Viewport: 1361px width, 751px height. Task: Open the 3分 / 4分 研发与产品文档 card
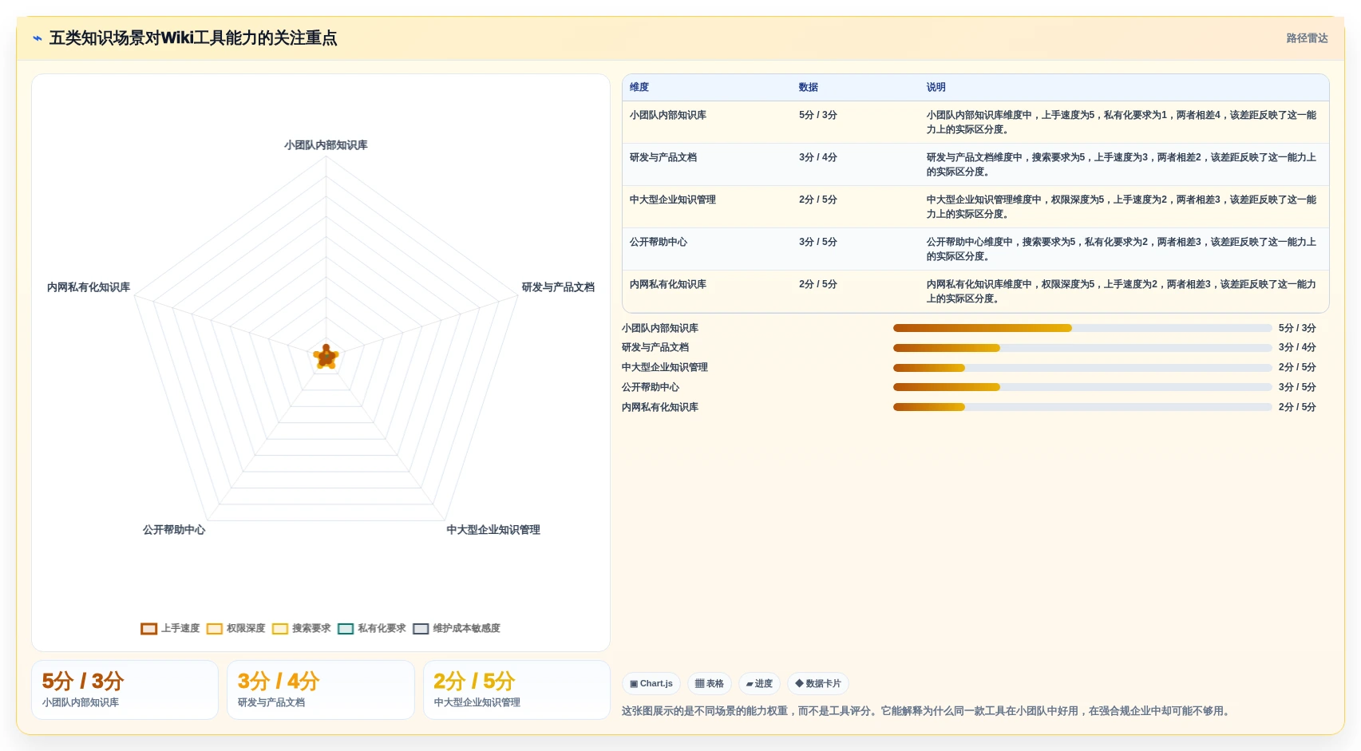(321, 690)
